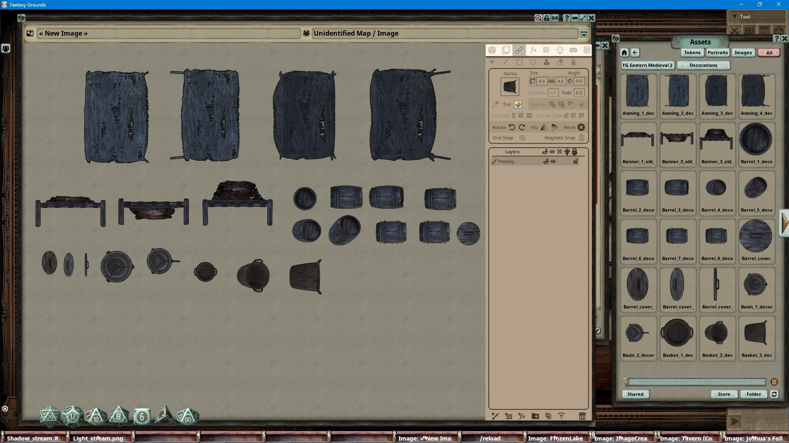789x443 pixels.
Task: Open the lighting effects panel
Action: pos(560,50)
